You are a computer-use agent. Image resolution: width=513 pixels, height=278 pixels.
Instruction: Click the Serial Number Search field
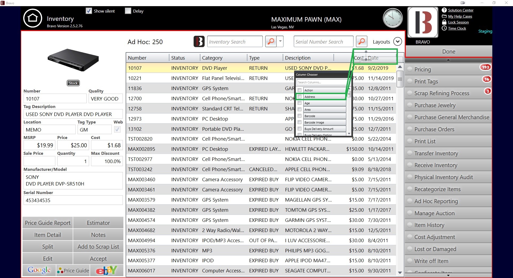pos(323,42)
